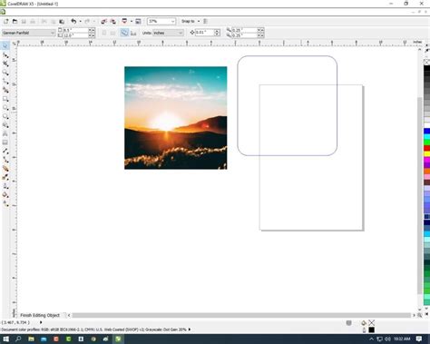Select the Text tool
The image size is (430, 344).
pos(5,133)
